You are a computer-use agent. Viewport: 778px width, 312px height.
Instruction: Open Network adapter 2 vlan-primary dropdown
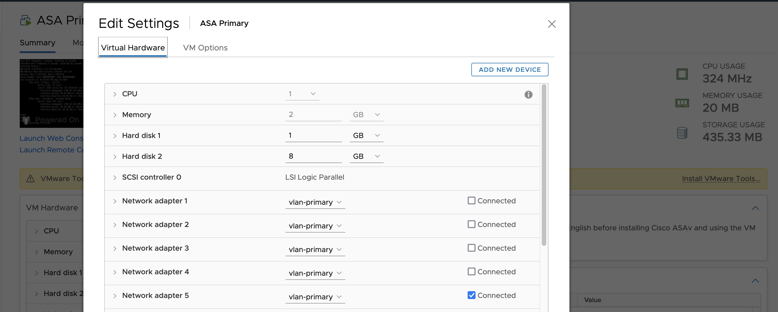coord(315,226)
